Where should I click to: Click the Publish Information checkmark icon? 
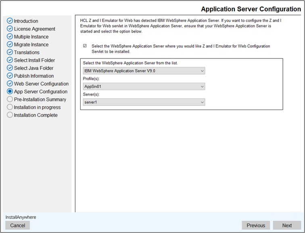(x=10, y=76)
